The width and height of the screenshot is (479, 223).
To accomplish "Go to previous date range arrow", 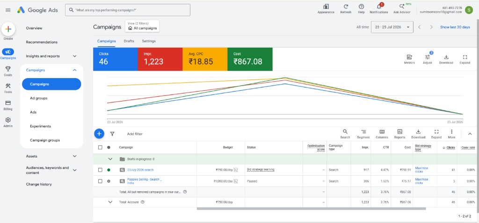I will pos(420,27).
